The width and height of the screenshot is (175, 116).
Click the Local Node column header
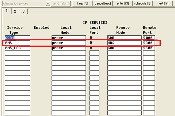[x=66, y=30]
